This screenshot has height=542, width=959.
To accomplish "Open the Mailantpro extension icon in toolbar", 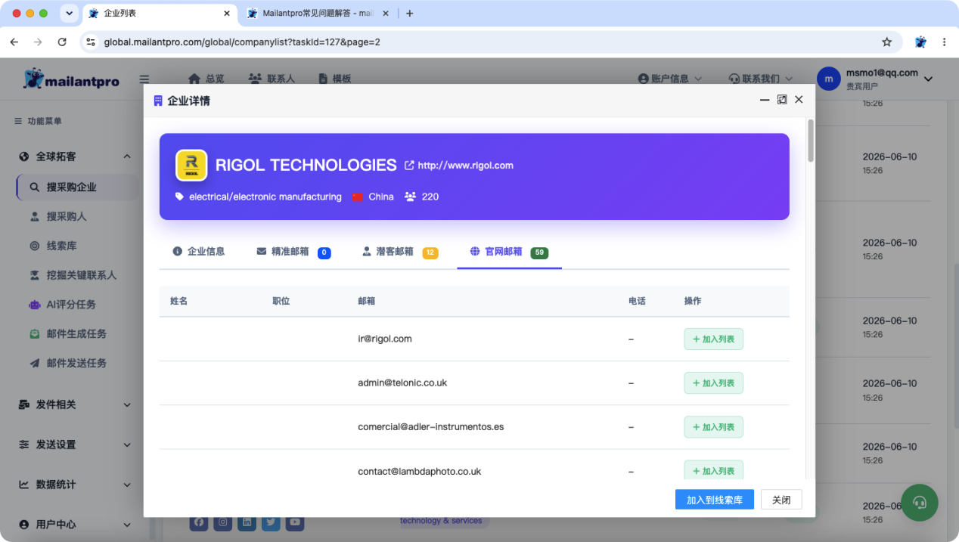I will click(x=920, y=42).
